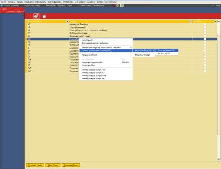Viewport: 221px width, 169px height.
Task: Click the printer icon in the red toolbar
Action: (37, 16)
